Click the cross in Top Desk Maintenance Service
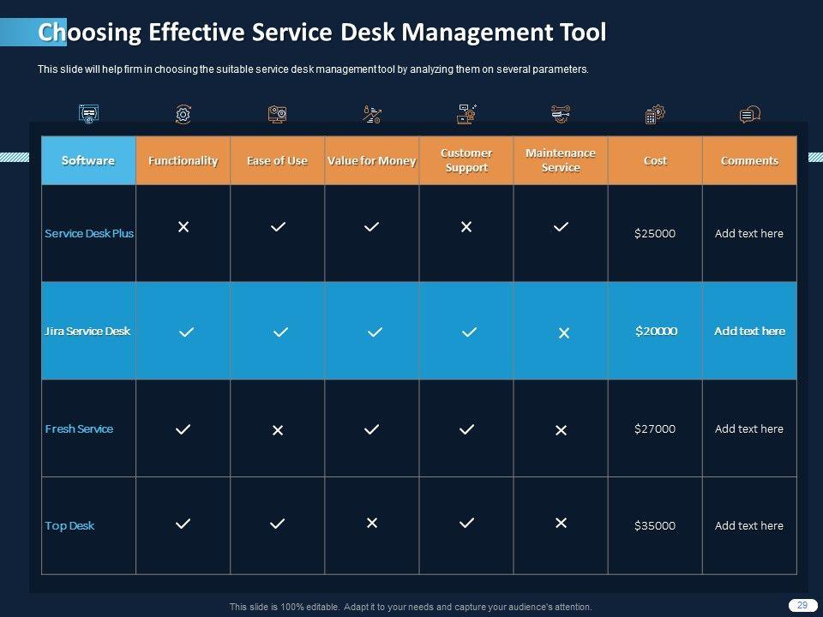The width and height of the screenshot is (823, 617). [561, 523]
